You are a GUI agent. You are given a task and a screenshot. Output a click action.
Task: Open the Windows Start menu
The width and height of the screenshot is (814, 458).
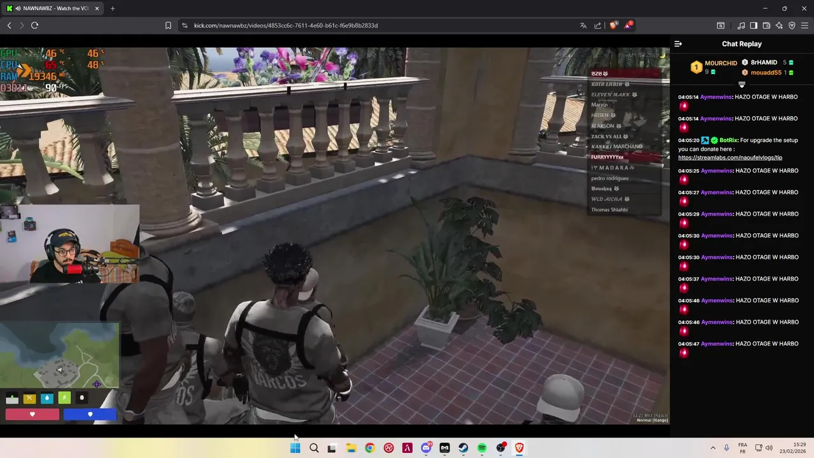click(x=295, y=448)
